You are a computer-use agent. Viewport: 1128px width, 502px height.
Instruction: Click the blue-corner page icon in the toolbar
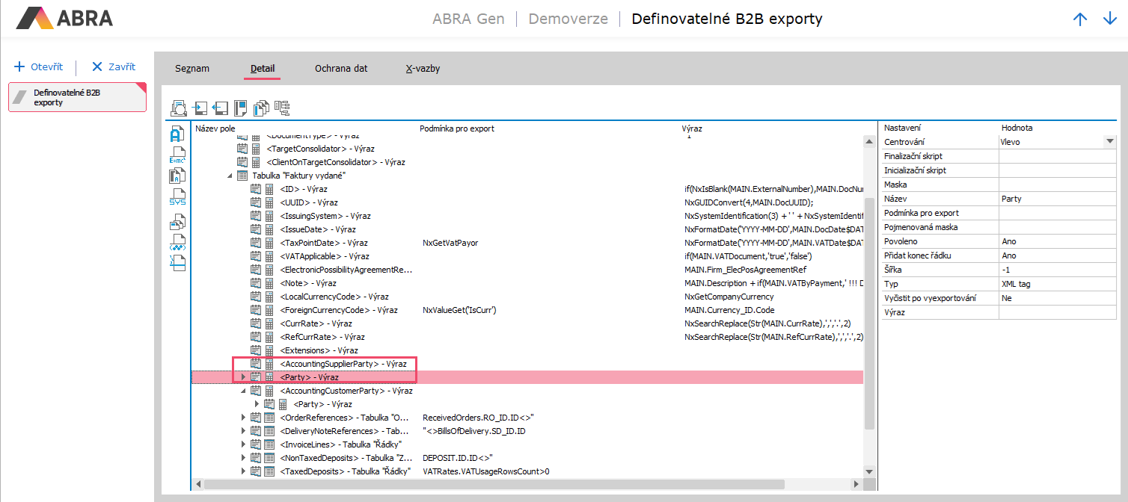[x=241, y=108]
